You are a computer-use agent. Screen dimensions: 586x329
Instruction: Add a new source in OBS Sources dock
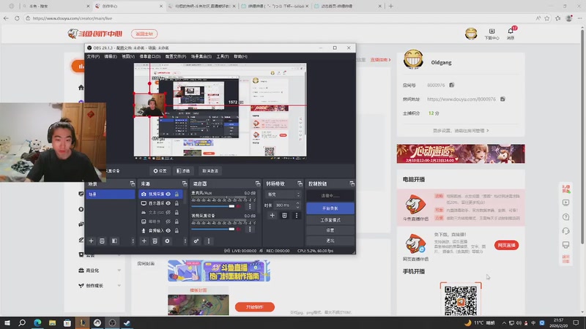tap(144, 241)
